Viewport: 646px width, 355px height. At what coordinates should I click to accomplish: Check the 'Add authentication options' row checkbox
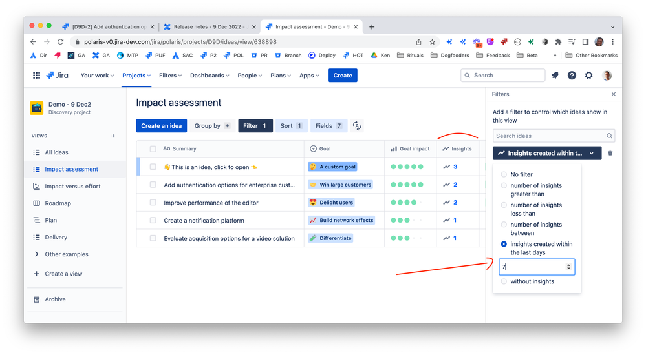coord(153,185)
